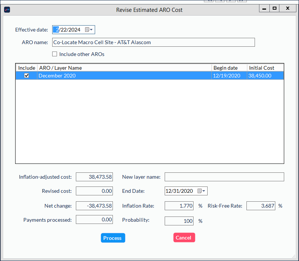Click the Initial Cost column header
The image size is (299, 261).
[265, 68]
